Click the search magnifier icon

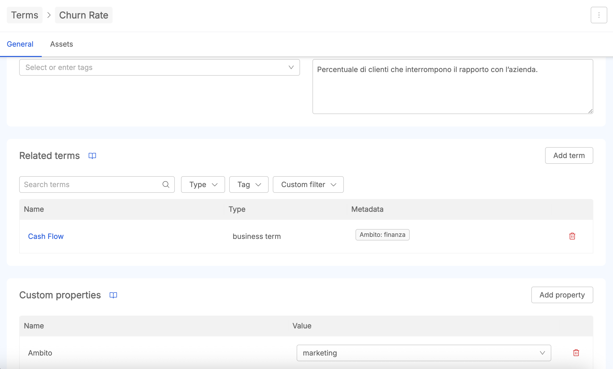(x=166, y=184)
